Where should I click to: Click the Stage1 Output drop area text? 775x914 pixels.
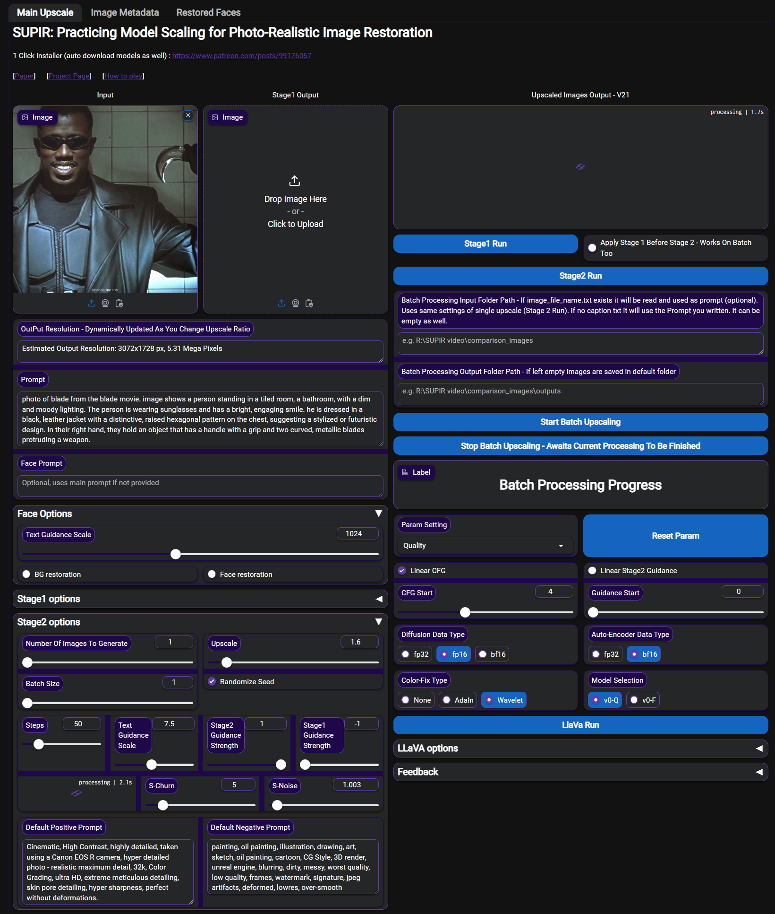[x=296, y=211]
